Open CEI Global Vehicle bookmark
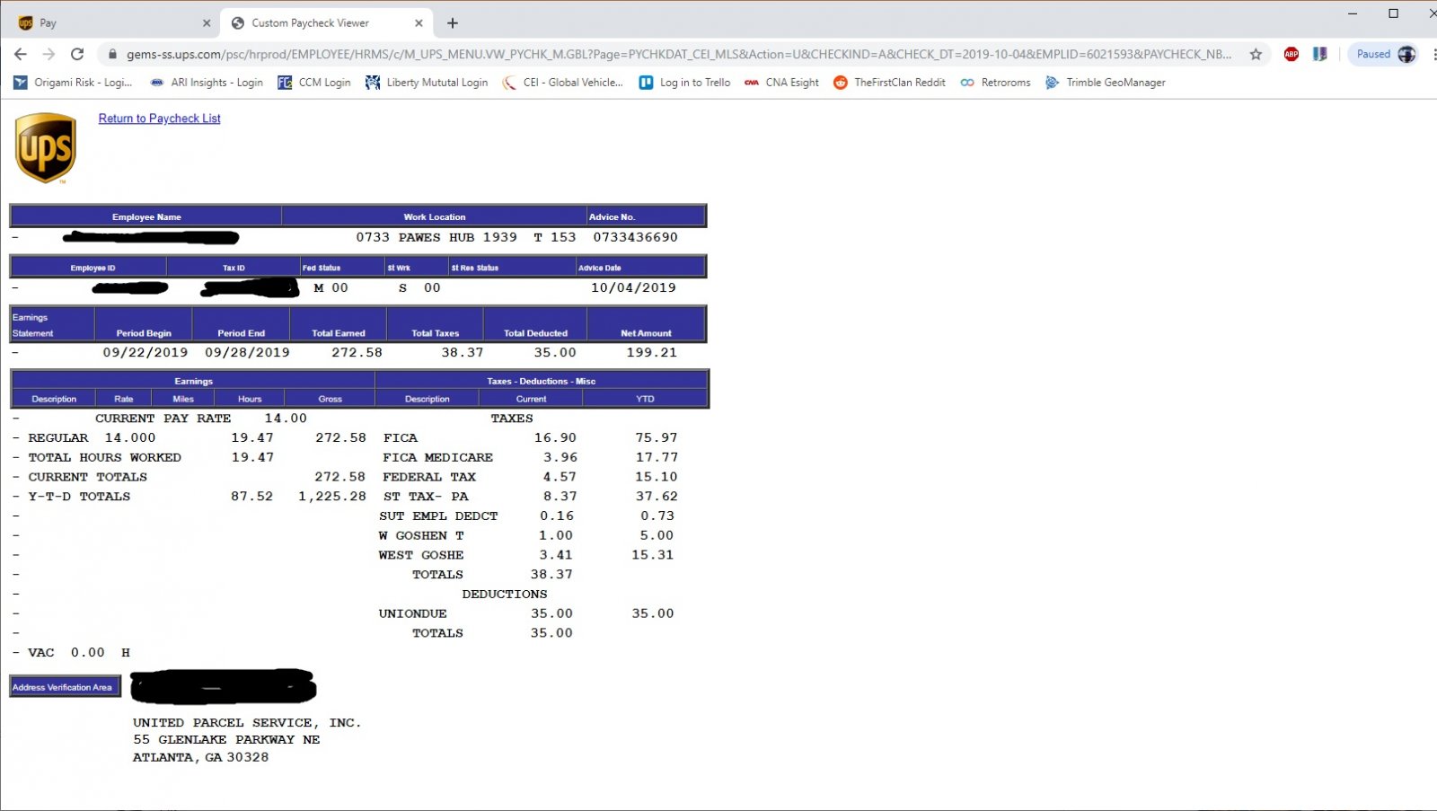Viewport: 1437px width, 811px height. (x=562, y=83)
